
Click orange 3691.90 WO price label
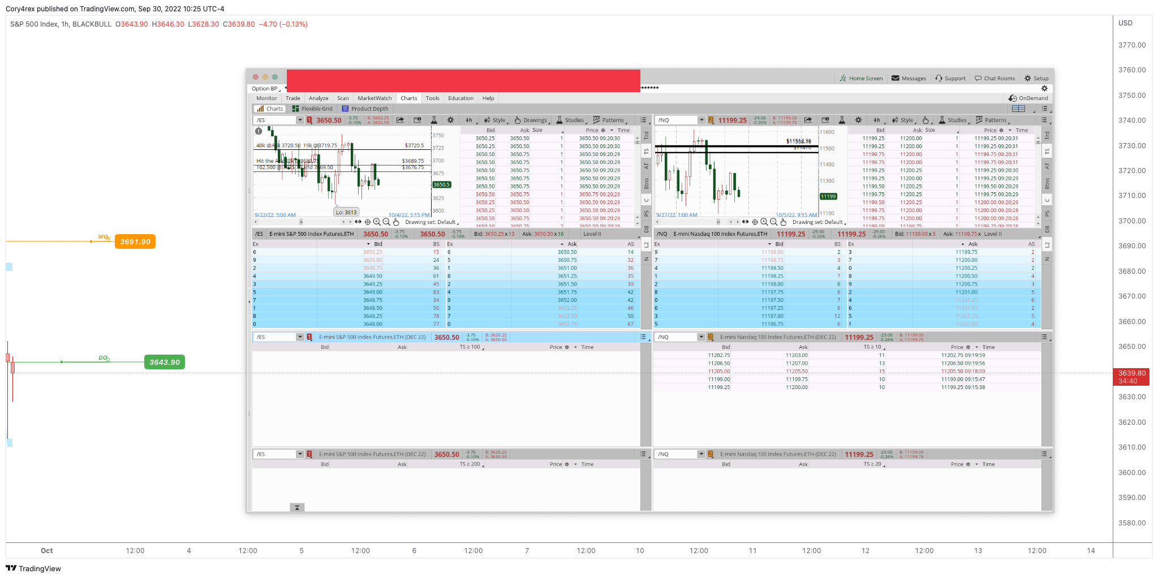point(135,241)
